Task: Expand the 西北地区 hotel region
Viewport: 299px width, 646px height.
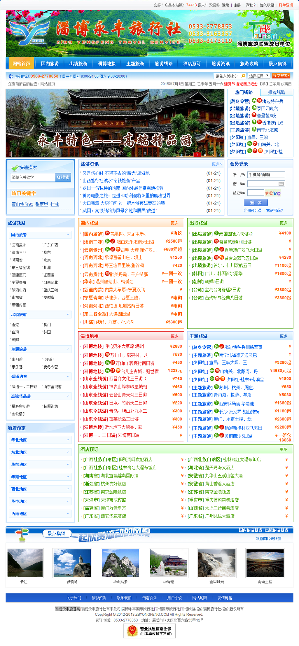Action: [40, 489]
